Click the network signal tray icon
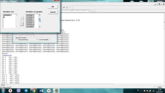 click(x=153, y=91)
